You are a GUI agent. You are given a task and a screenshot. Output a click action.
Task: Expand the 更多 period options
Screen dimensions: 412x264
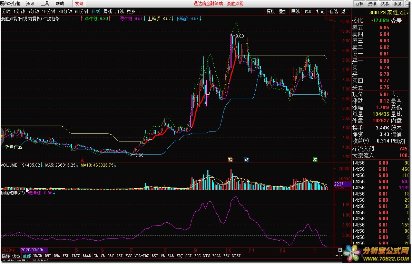tap(134, 12)
